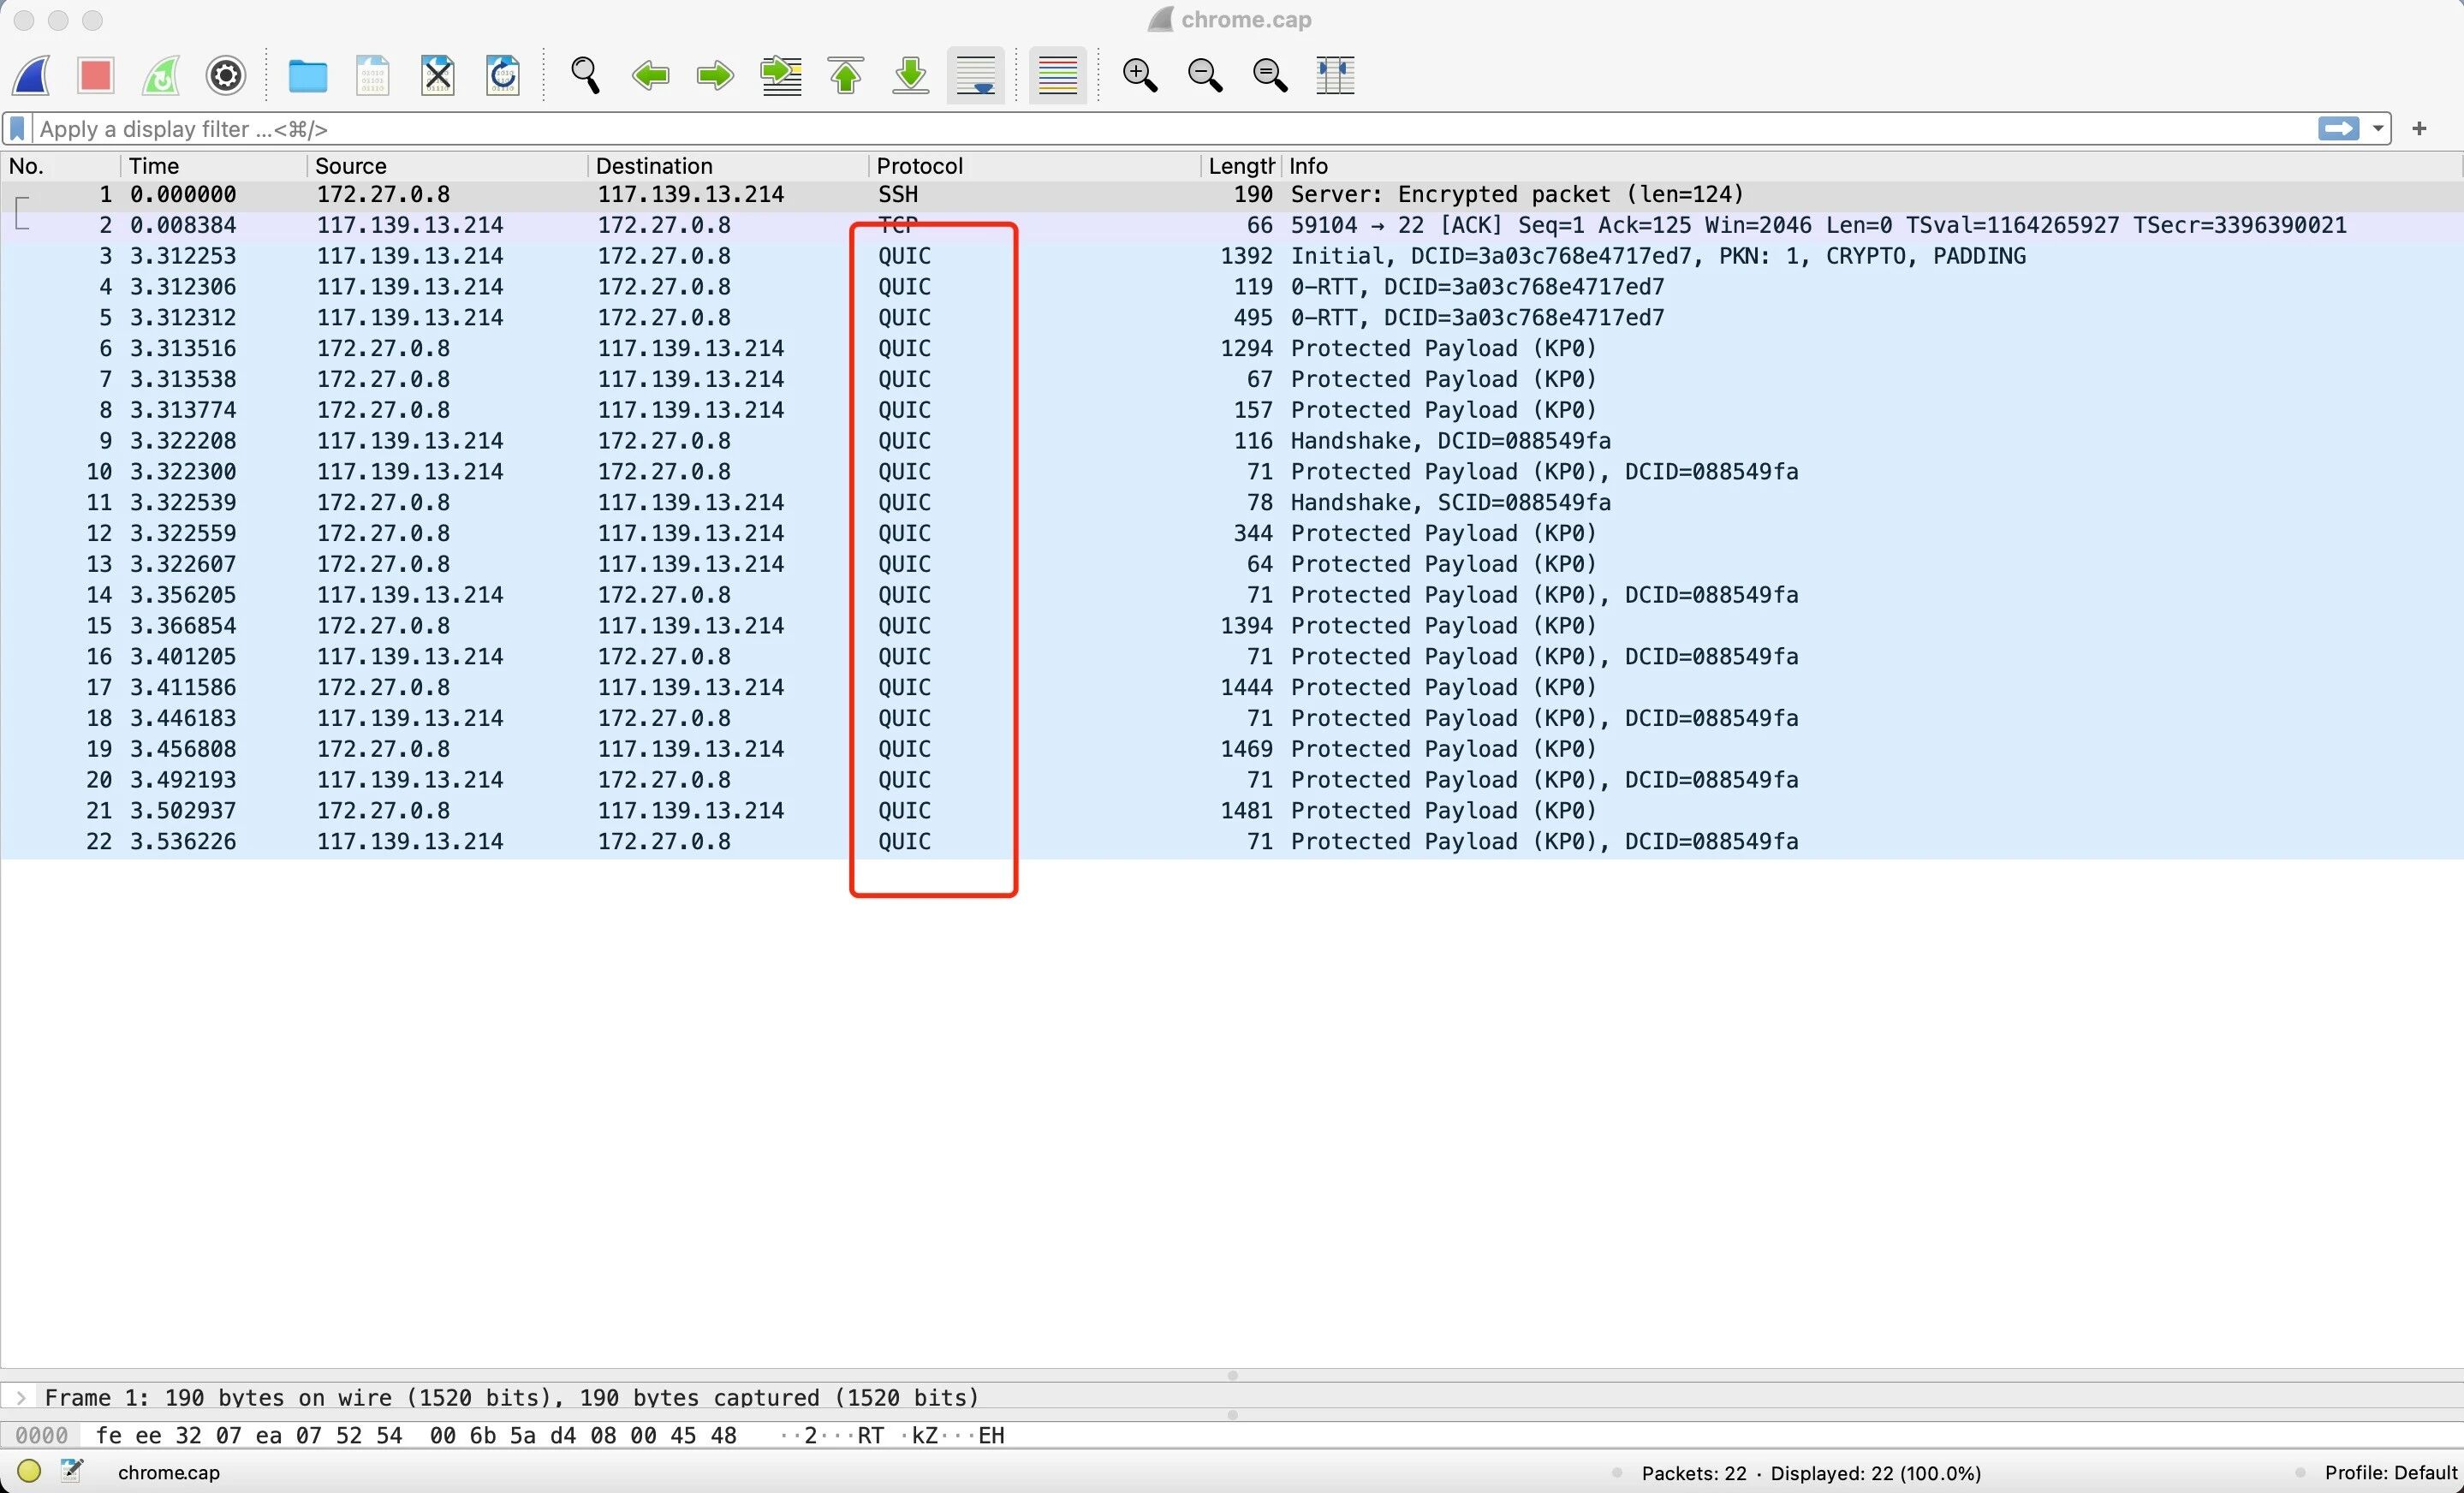Open a capture file via folder icon

307,75
